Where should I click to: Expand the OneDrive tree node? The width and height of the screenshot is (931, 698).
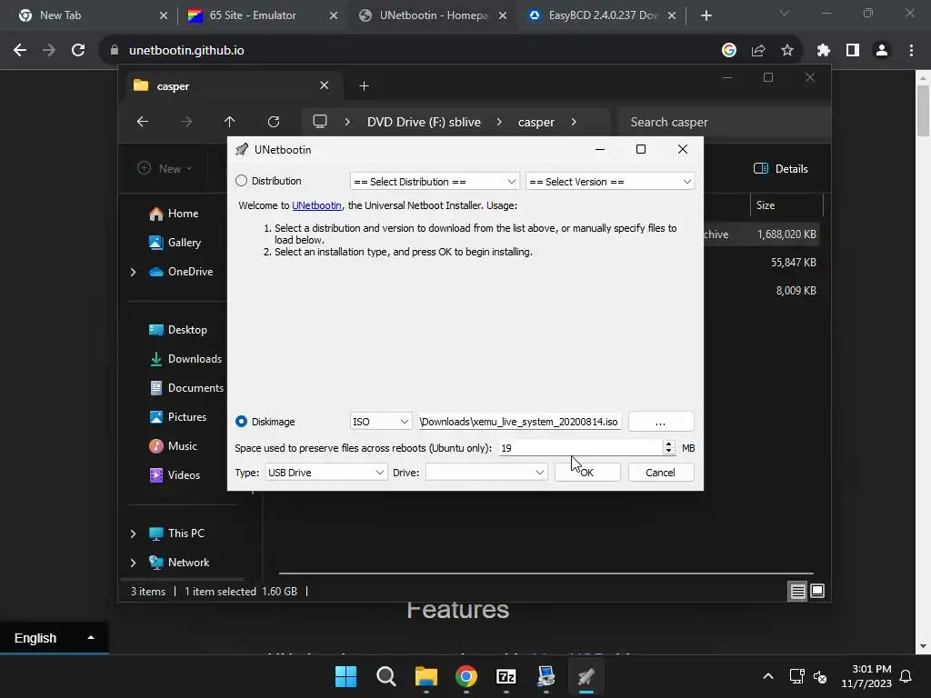click(133, 272)
